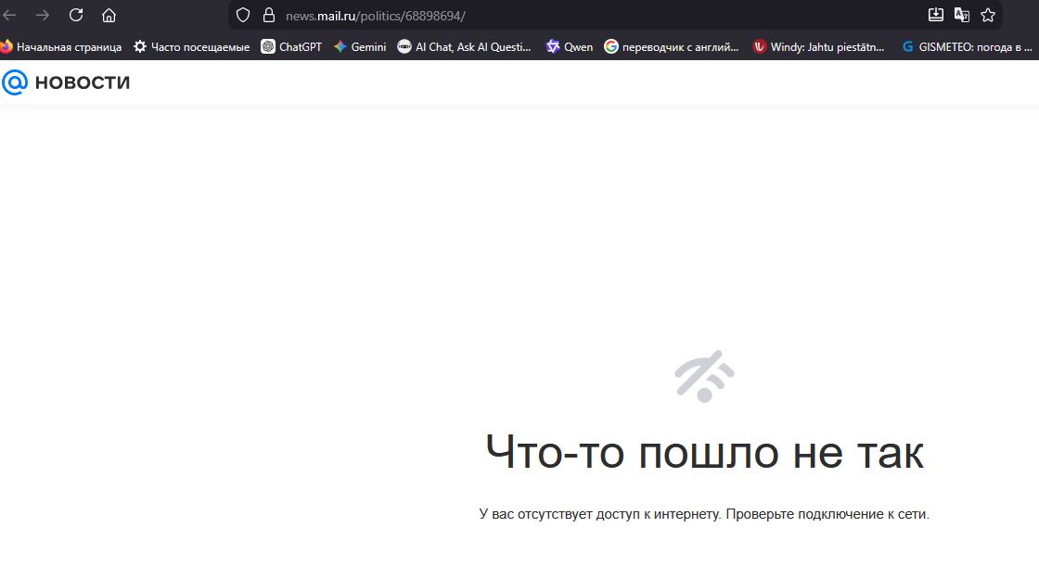The height and width of the screenshot is (565, 1039).
Task: Go back to the previous page
Action: click(x=9, y=15)
